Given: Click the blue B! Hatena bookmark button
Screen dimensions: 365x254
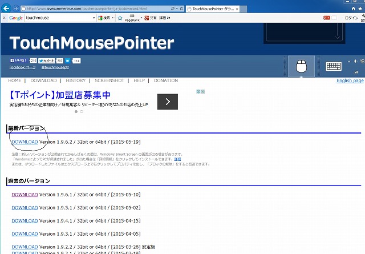Looking at the screenshot, I should (67, 61).
